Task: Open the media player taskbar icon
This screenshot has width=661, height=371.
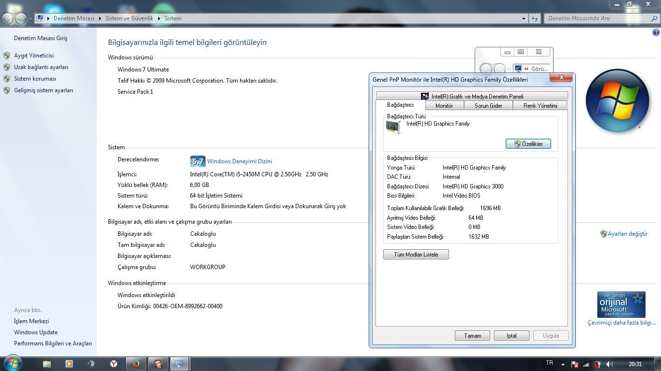Action: [x=69, y=363]
